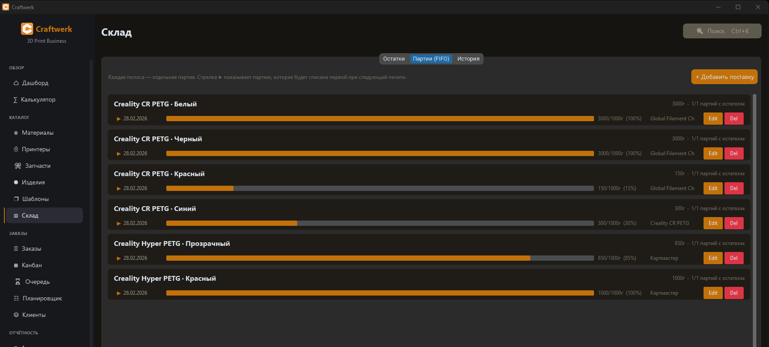This screenshot has width=769, height=347.
Task: Open the Поиск search field
Action: pos(722,31)
